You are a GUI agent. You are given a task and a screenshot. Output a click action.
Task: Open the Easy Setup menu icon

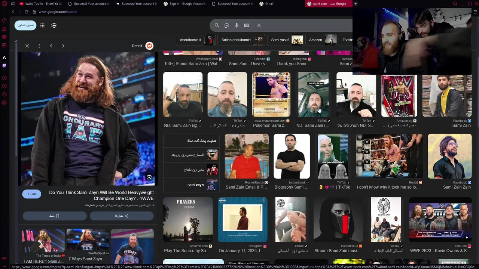(x=475, y=12)
